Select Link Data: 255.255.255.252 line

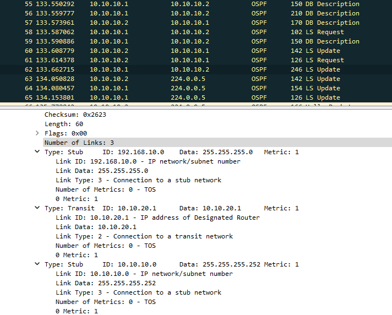click(106, 283)
